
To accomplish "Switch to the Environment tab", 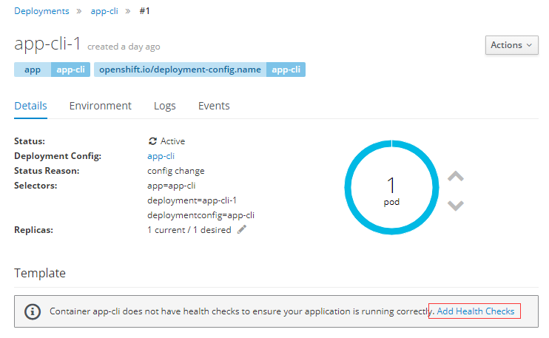I will coord(100,106).
